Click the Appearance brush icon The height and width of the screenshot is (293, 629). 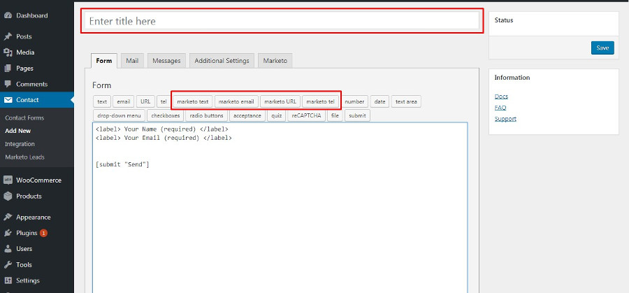[8, 217]
